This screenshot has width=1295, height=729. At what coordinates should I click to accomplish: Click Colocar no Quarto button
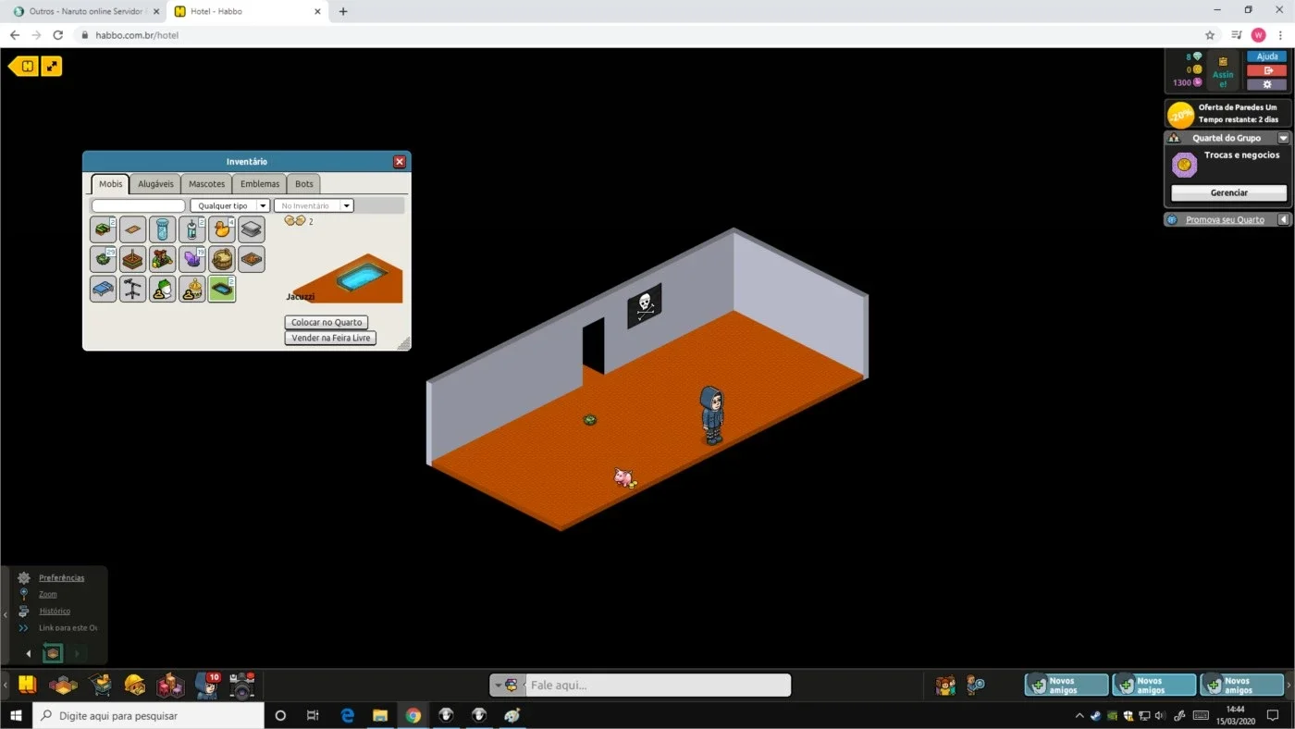327,322
